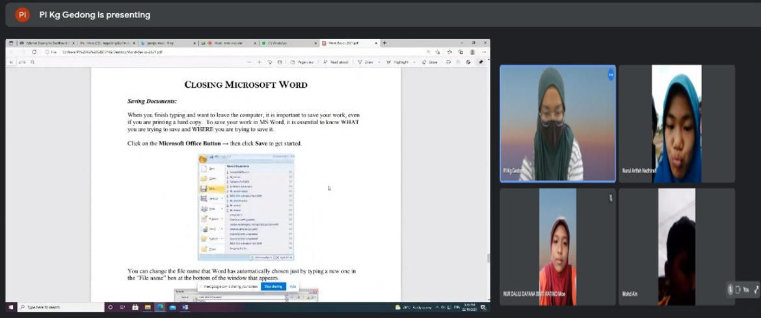
Task: Search inside the PDF with magnifier icon
Action: click(33, 62)
